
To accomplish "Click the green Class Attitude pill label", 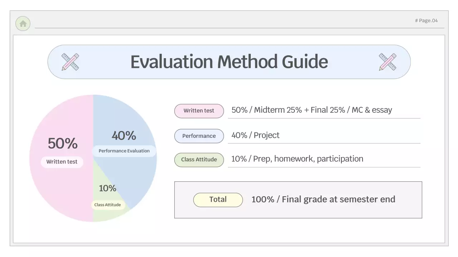I will point(199,160).
